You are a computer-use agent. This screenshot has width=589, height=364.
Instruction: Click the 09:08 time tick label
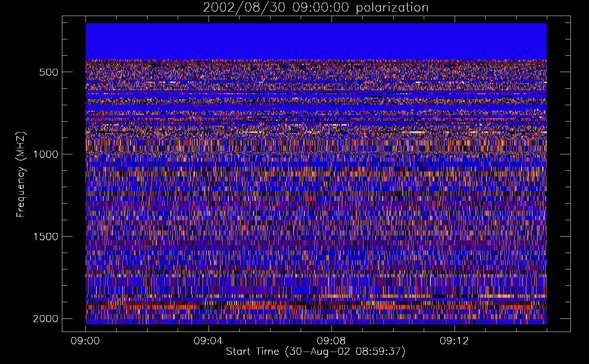[331, 341]
